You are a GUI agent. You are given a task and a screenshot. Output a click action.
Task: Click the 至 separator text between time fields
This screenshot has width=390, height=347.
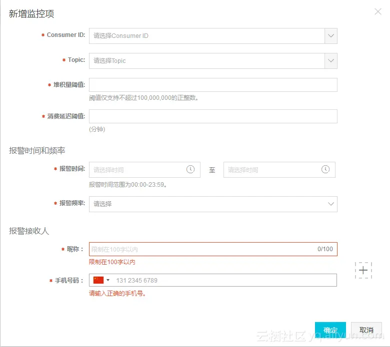coord(212,170)
